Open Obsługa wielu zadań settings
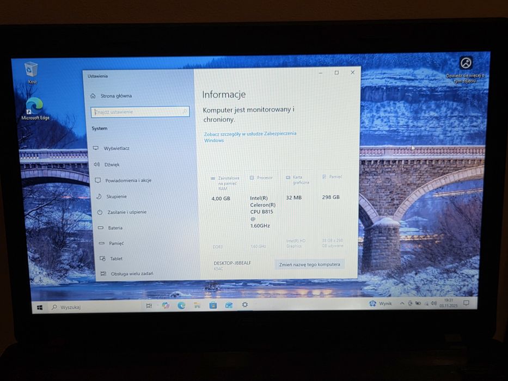The height and width of the screenshot is (381, 508). pyautogui.click(x=127, y=274)
